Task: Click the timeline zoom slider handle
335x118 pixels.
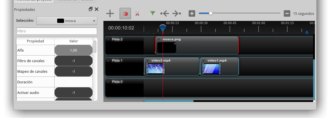Action: [211, 13]
